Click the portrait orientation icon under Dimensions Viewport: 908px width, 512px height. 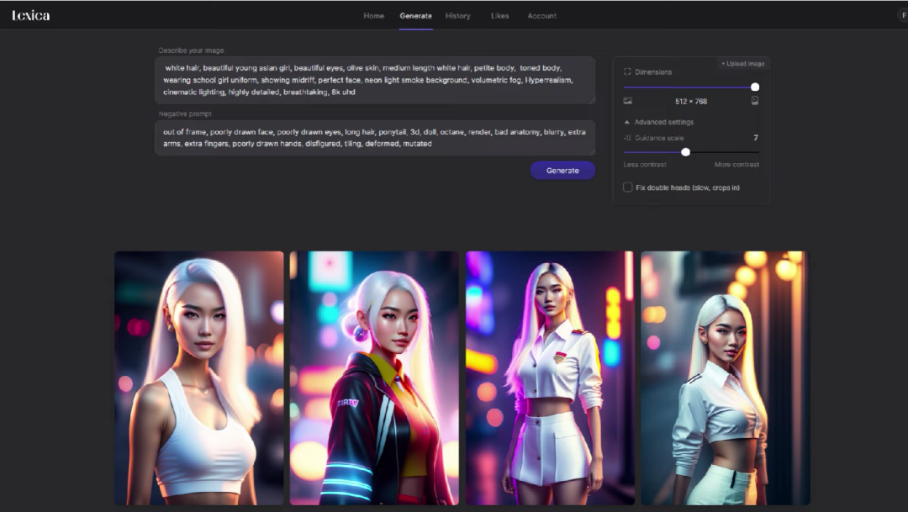pyautogui.click(x=755, y=101)
